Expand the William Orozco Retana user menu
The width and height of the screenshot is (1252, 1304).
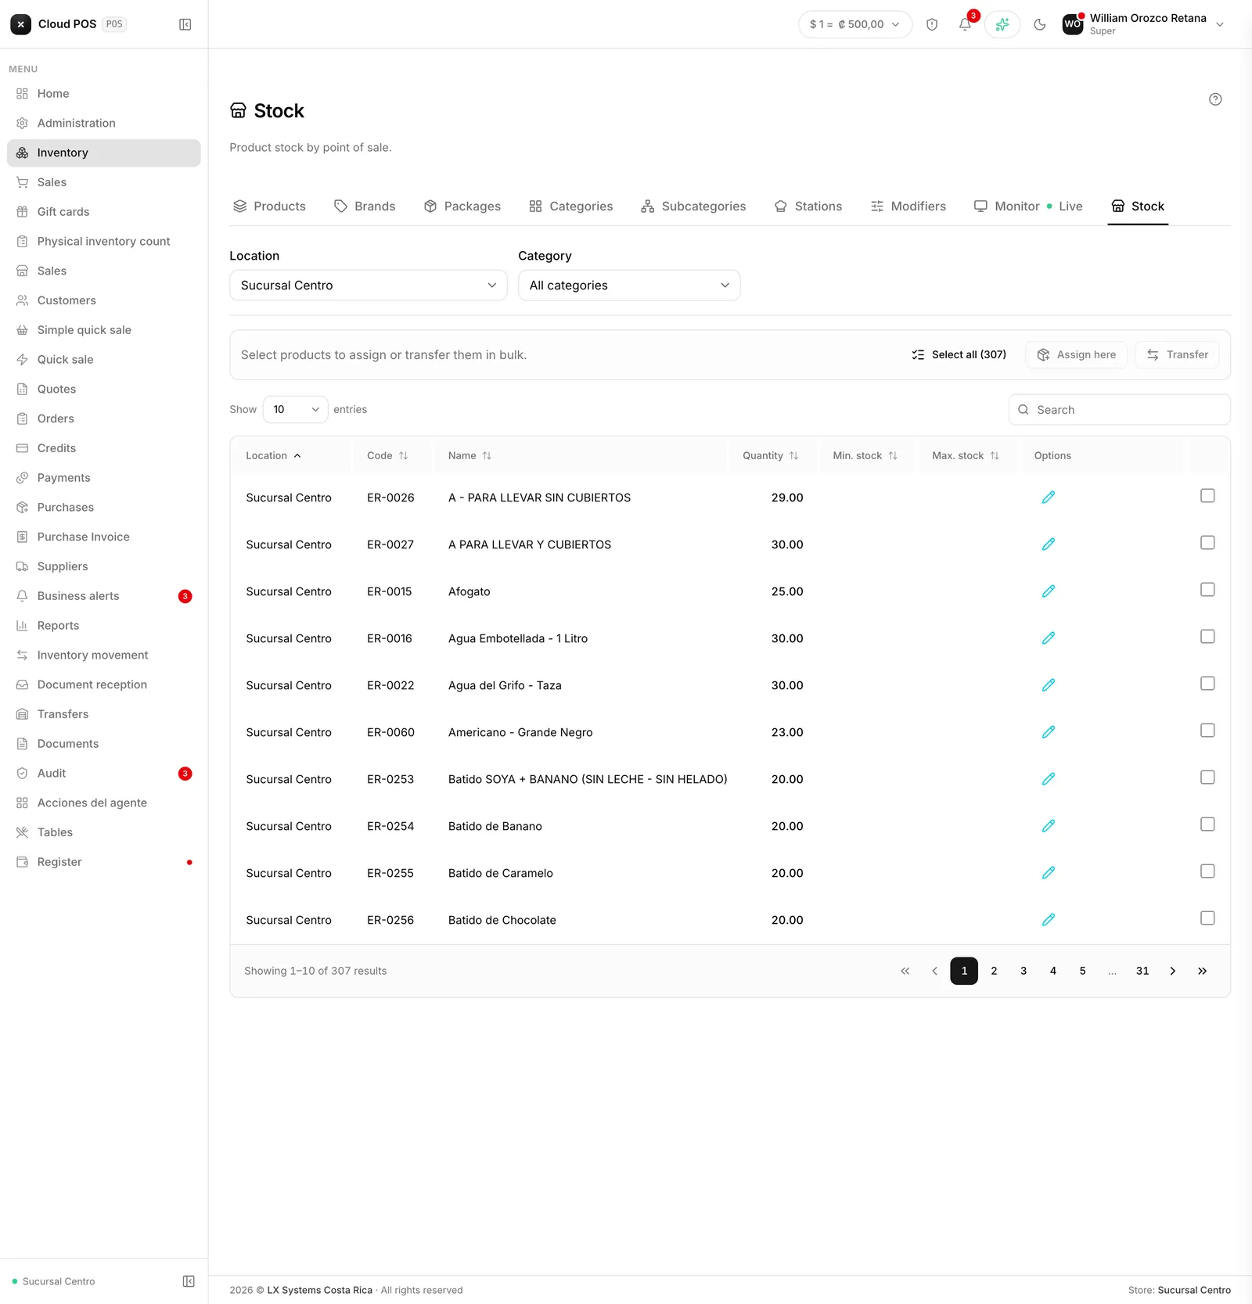coord(1143,24)
